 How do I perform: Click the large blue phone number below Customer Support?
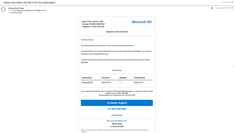coord(117,109)
